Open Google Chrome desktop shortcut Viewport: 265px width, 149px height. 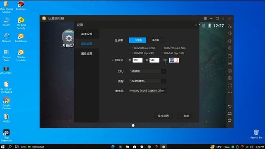tap(7, 103)
